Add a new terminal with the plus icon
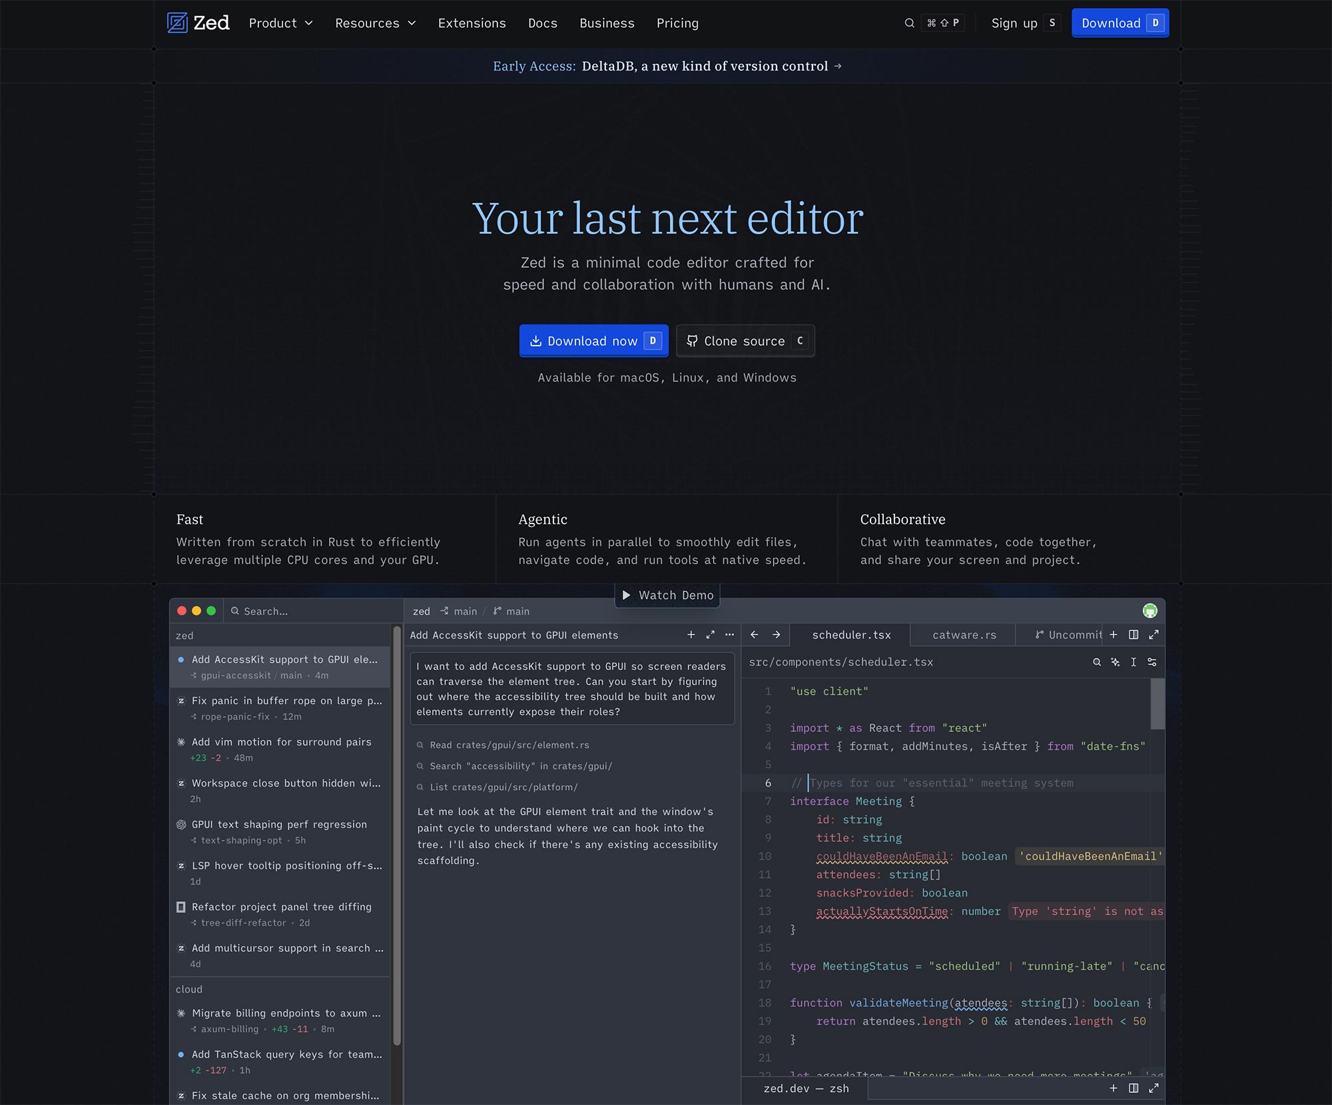 1114,1088
